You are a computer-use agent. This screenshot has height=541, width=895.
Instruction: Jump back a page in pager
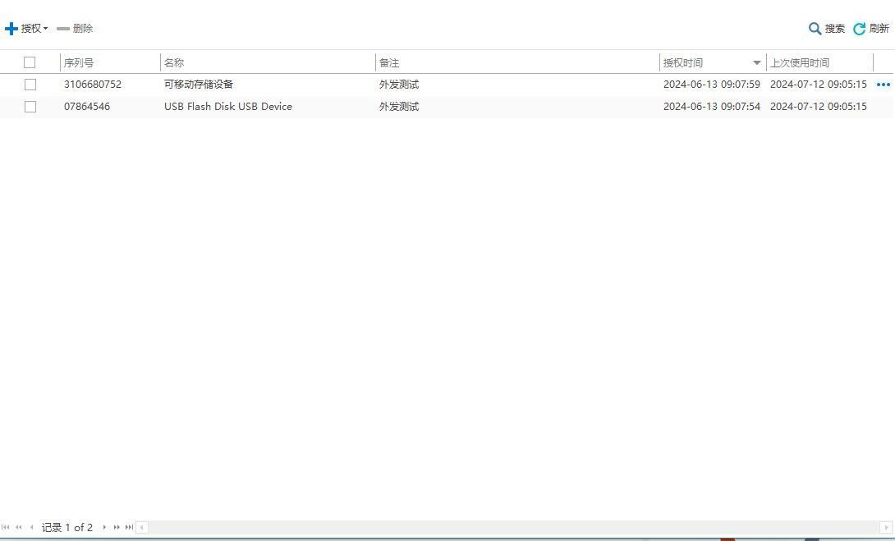19,527
